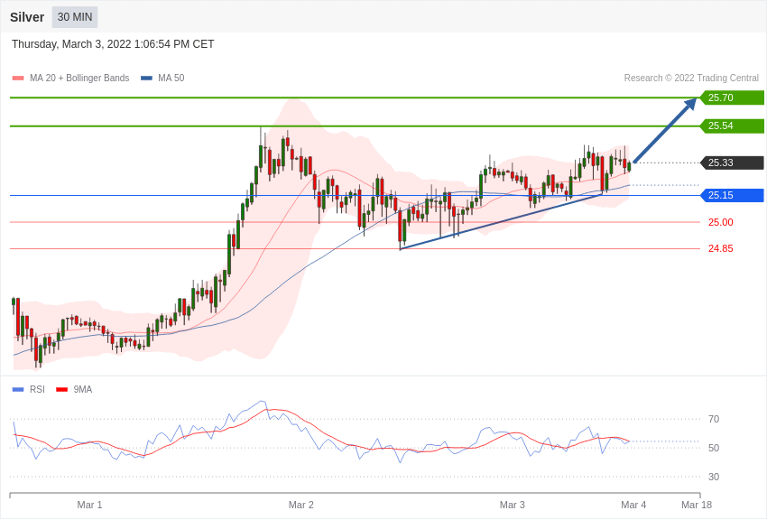This screenshot has width=767, height=520.
Task: Select the 25.54 green target price tag
Action: coord(733,126)
